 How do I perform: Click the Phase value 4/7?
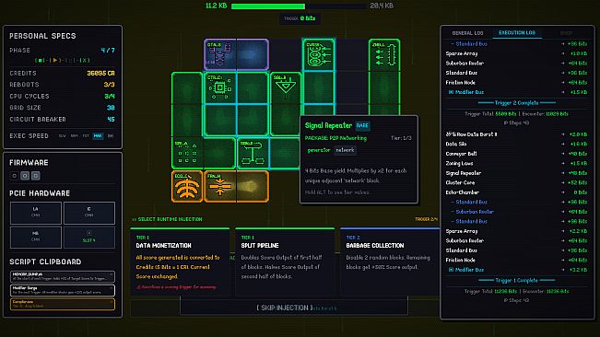[x=108, y=51]
